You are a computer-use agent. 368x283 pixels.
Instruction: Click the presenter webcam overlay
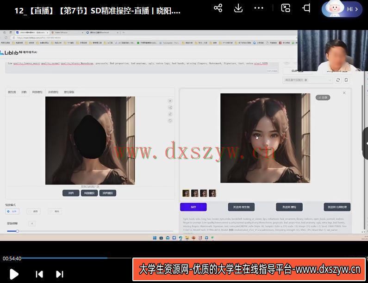[x=333, y=50]
